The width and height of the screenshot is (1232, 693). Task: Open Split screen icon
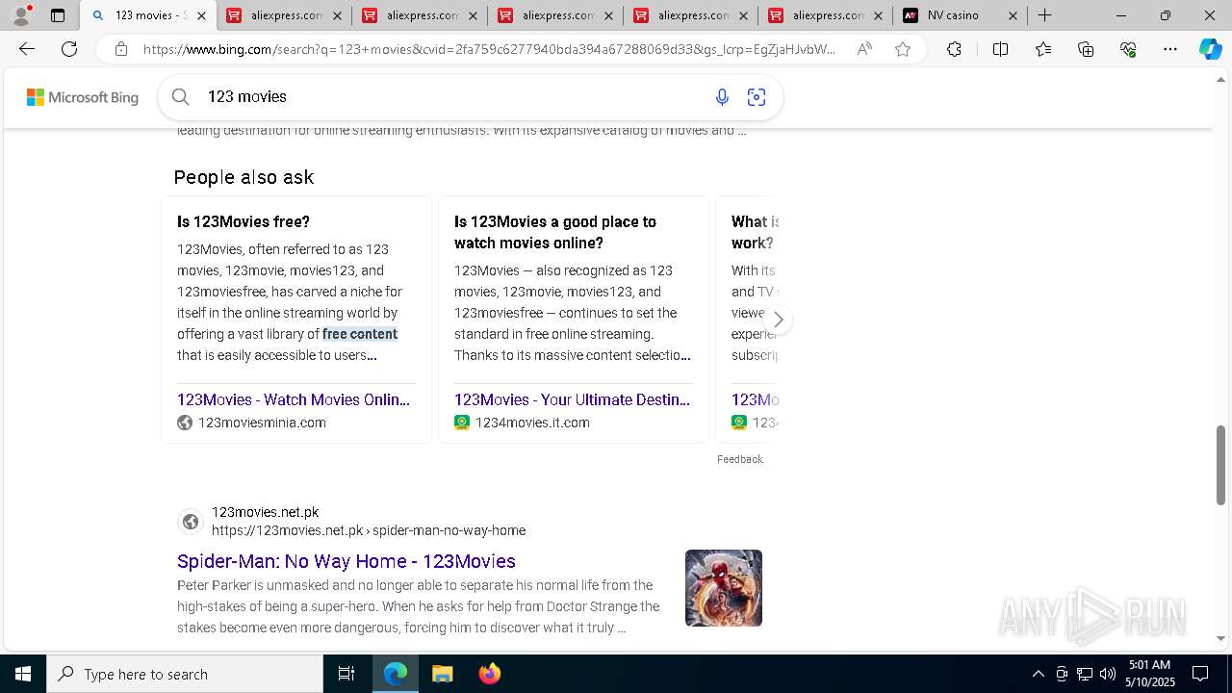click(x=1000, y=49)
